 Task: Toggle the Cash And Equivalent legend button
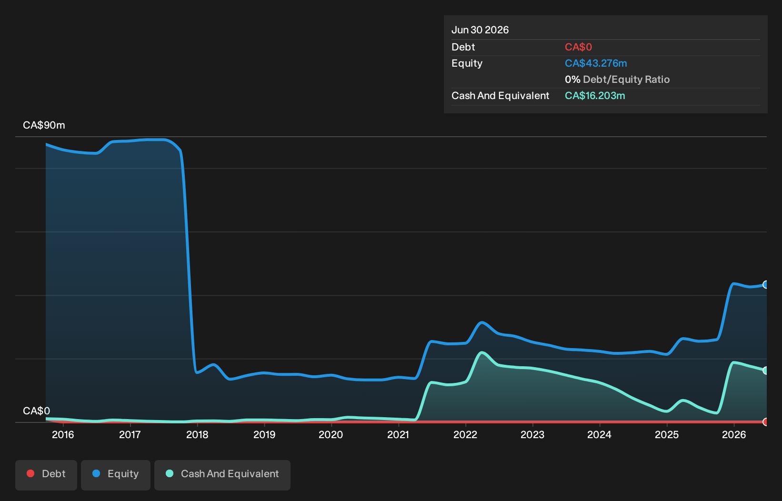[x=222, y=475]
